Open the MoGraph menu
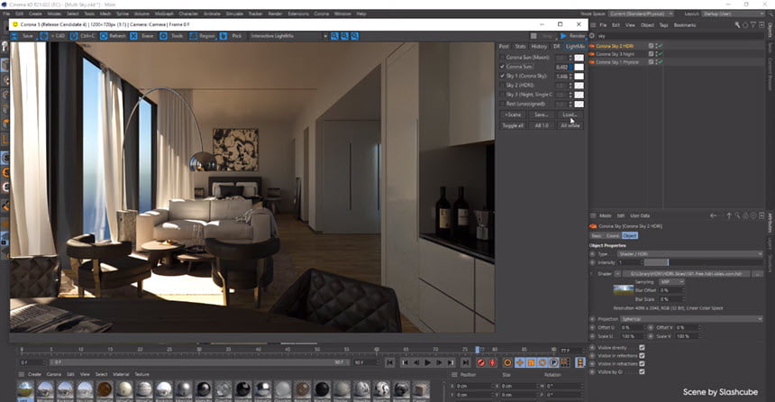 164,14
